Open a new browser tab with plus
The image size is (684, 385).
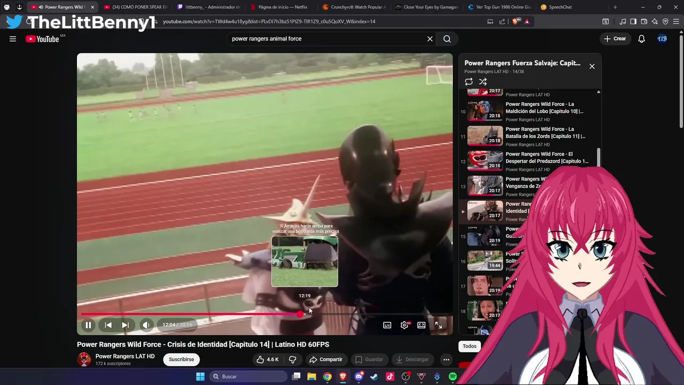[x=615, y=7]
